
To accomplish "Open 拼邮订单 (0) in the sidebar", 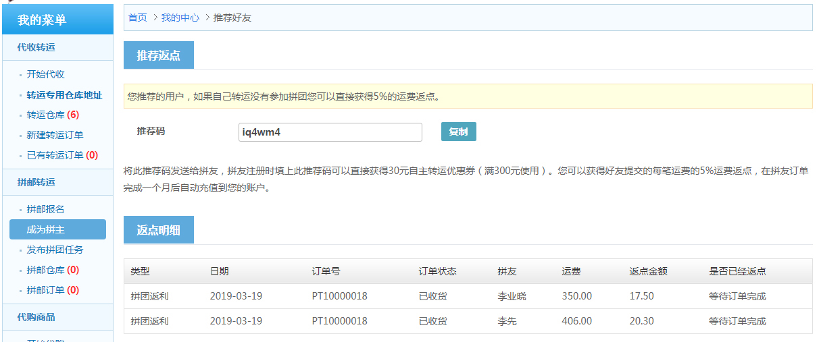I will 53,290.
